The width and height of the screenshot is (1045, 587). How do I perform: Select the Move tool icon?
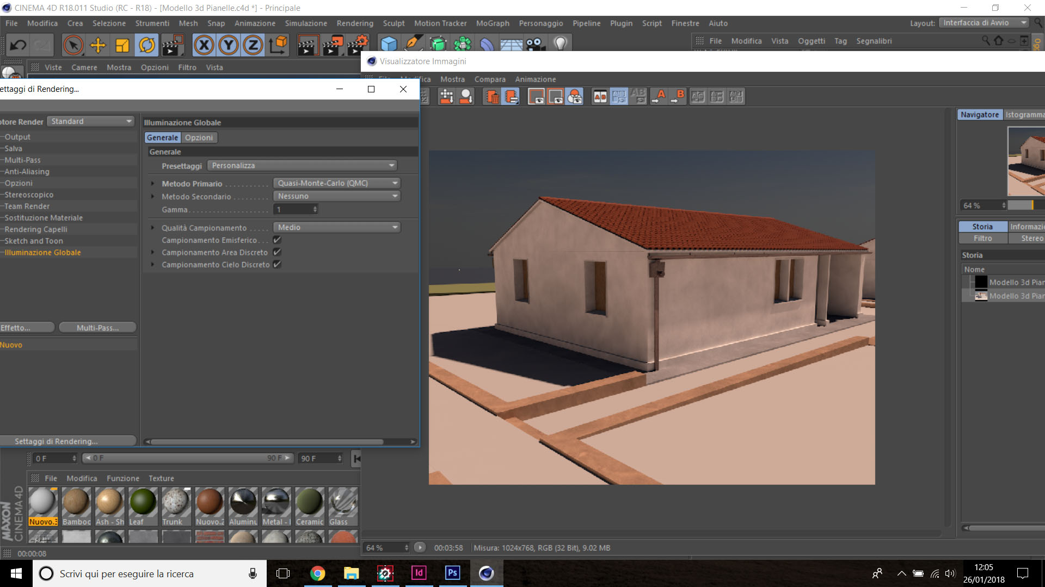click(98, 45)
